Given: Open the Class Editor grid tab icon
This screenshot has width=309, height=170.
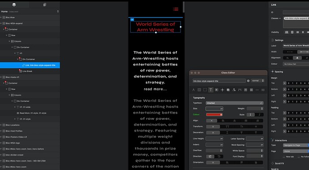Looking at the screenshot, I should [x=251, y=90].
